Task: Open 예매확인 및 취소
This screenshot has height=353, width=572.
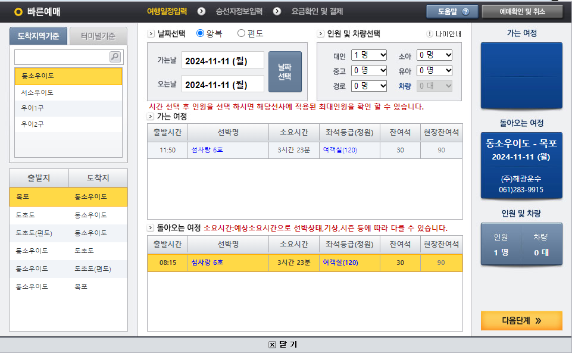Action: pyautogui.click(x=523, y=11)
